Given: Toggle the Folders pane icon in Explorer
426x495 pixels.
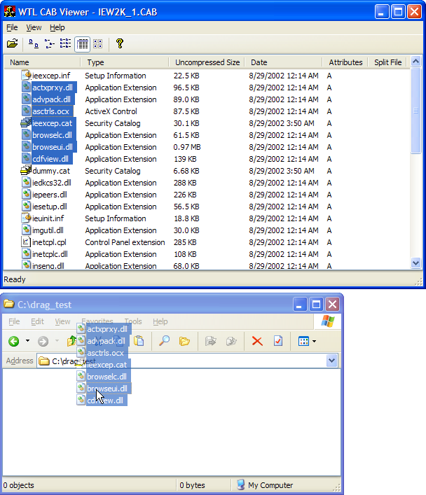Looking at the screenshot, I should pyautogui.click(x=184, y=341).
